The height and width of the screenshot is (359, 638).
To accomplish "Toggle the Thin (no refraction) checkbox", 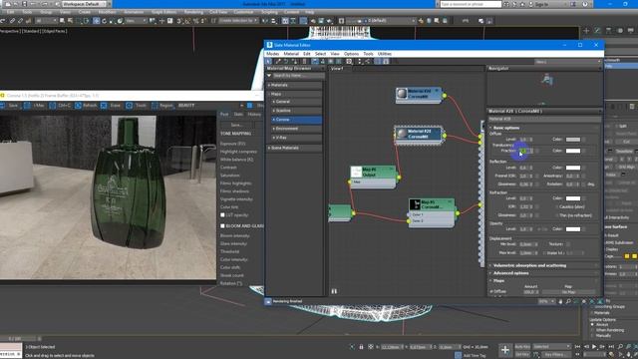I will tap(556, 215).
